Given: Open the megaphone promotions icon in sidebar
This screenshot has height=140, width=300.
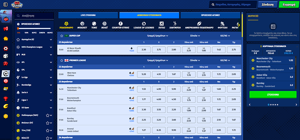Looking at the screenshot, I should click(x=6, y=29).
